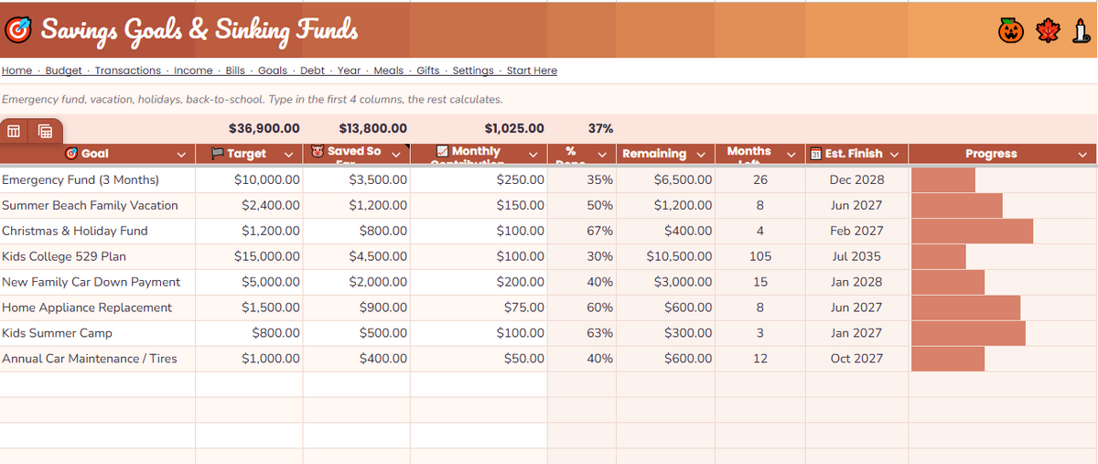1098x464 pixels.
Task: Select the 67% done cell
Action: [x=582, y=231]
